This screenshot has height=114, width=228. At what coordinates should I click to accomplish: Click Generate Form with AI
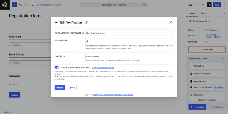pyautogui.click(x=49, y=5)
